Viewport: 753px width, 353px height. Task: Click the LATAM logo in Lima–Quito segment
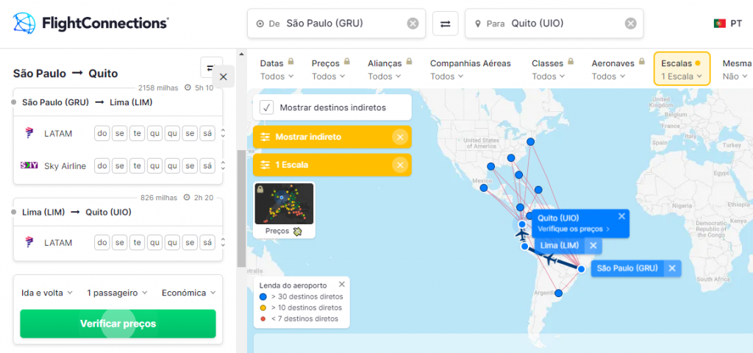(29, 243)
